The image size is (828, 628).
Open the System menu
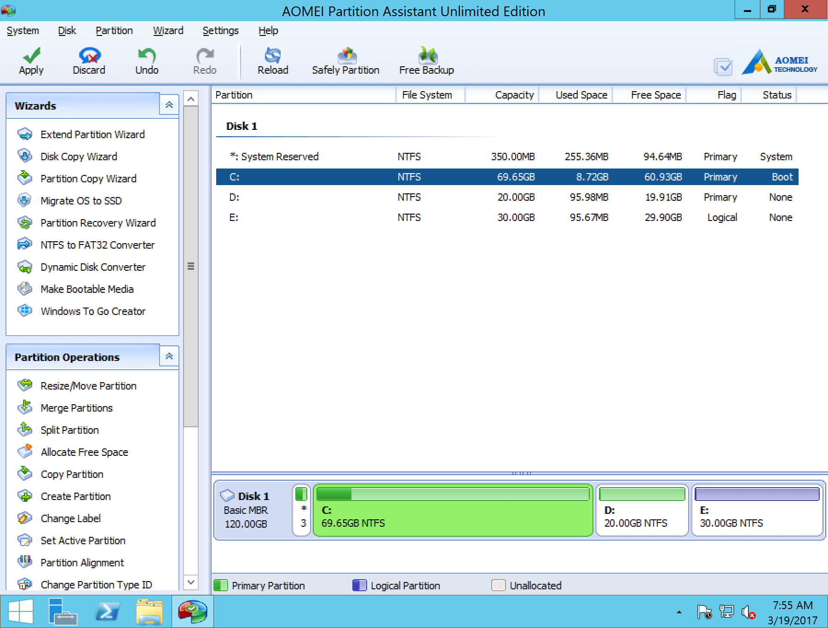(x=23, y=31)
